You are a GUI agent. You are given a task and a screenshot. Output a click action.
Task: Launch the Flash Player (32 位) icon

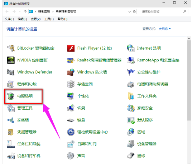point(71,48)
